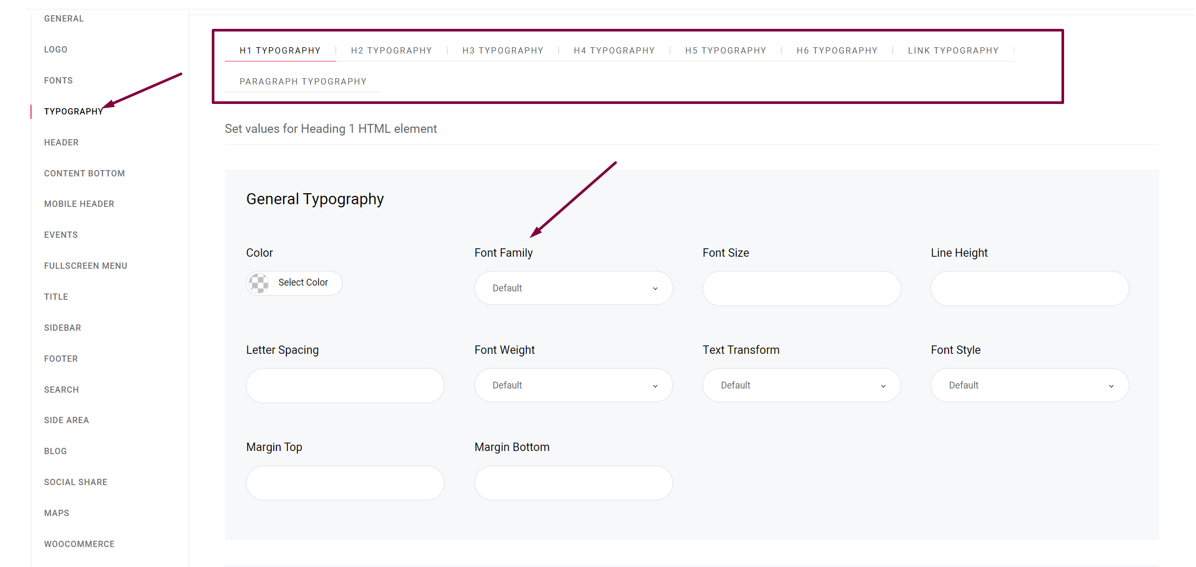Screen dimensions: 1196x567
Task: Switch to the H3 Typography tab
Action: pos(503,50)
